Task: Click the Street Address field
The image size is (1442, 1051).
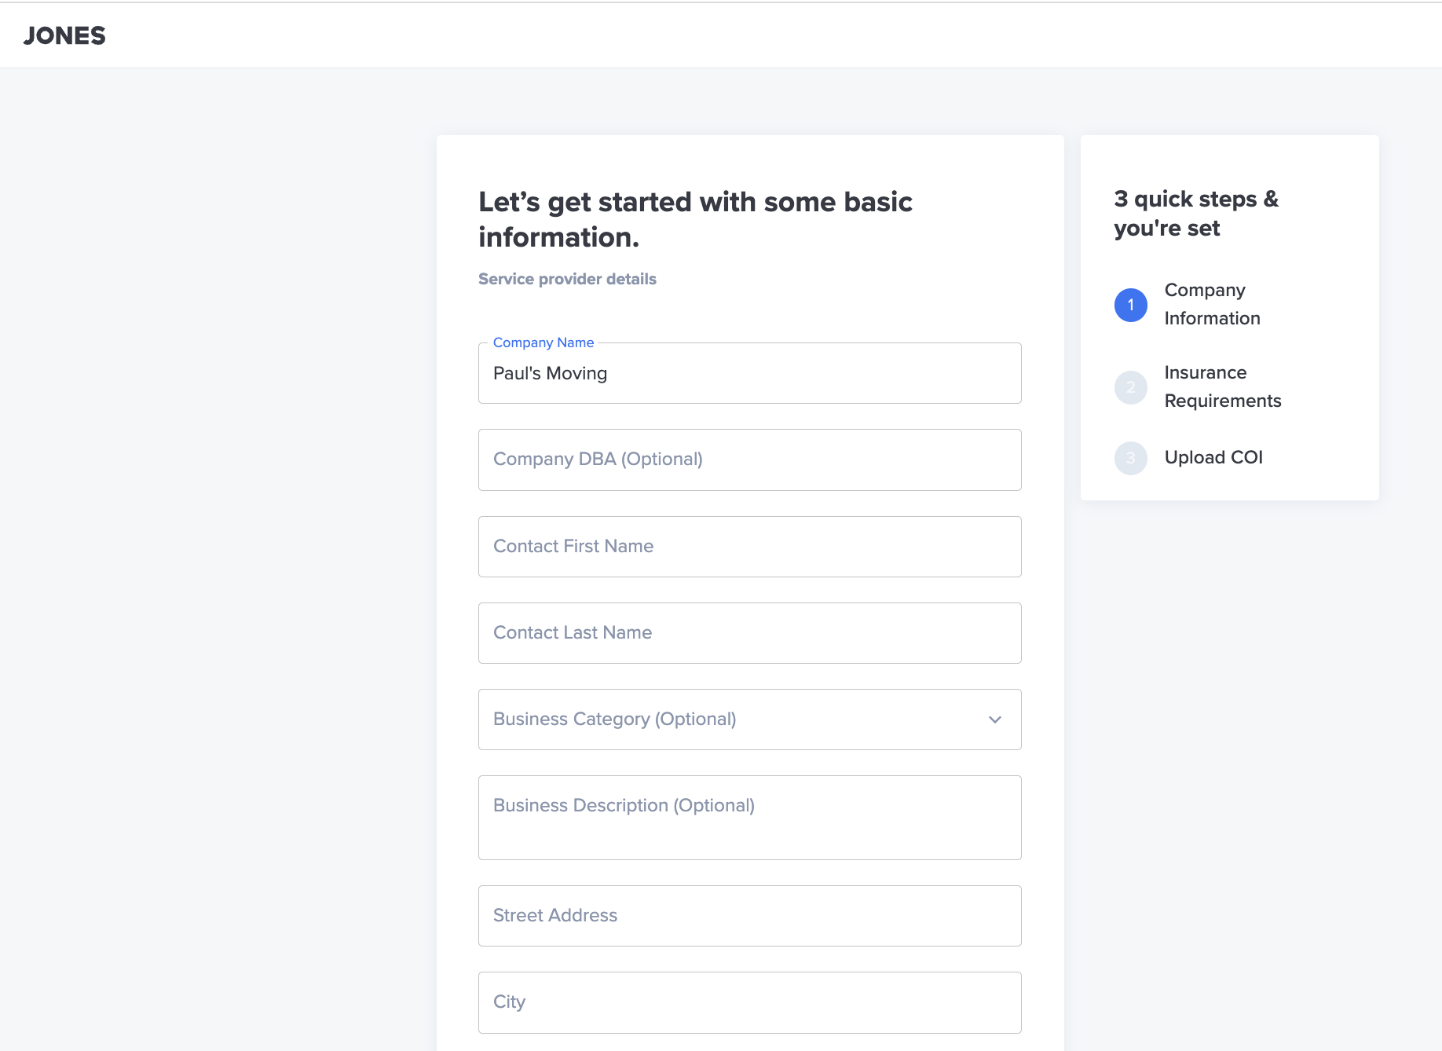Action: [x=749, y=916]
